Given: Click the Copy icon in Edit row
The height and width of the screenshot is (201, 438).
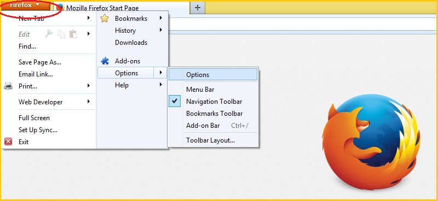Looking at the screenshot, I should pos(61,34).
